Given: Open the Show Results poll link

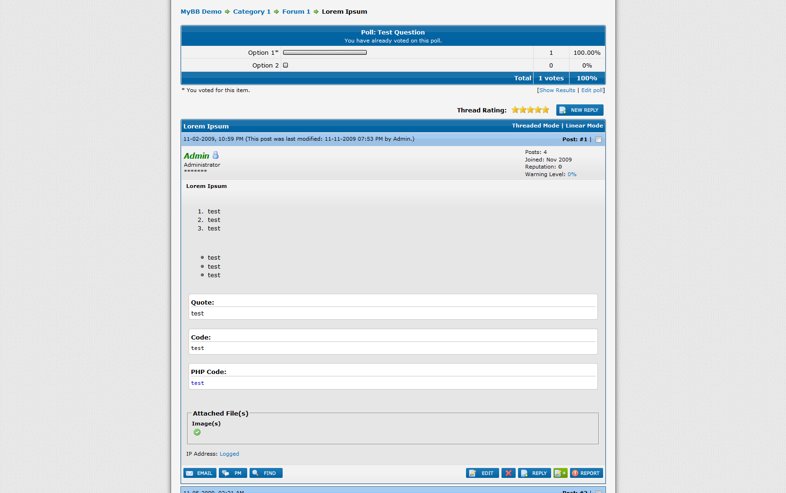Looking at the screenshot, I should 557,90.
